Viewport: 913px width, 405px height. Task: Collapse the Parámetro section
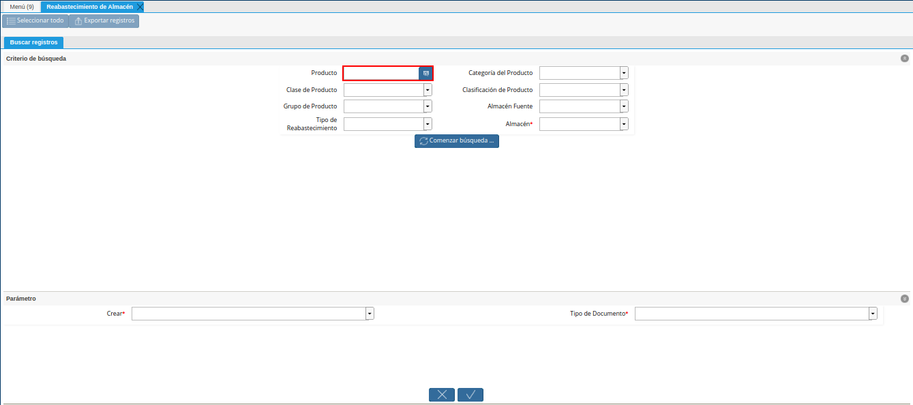[x=905, y=299]
